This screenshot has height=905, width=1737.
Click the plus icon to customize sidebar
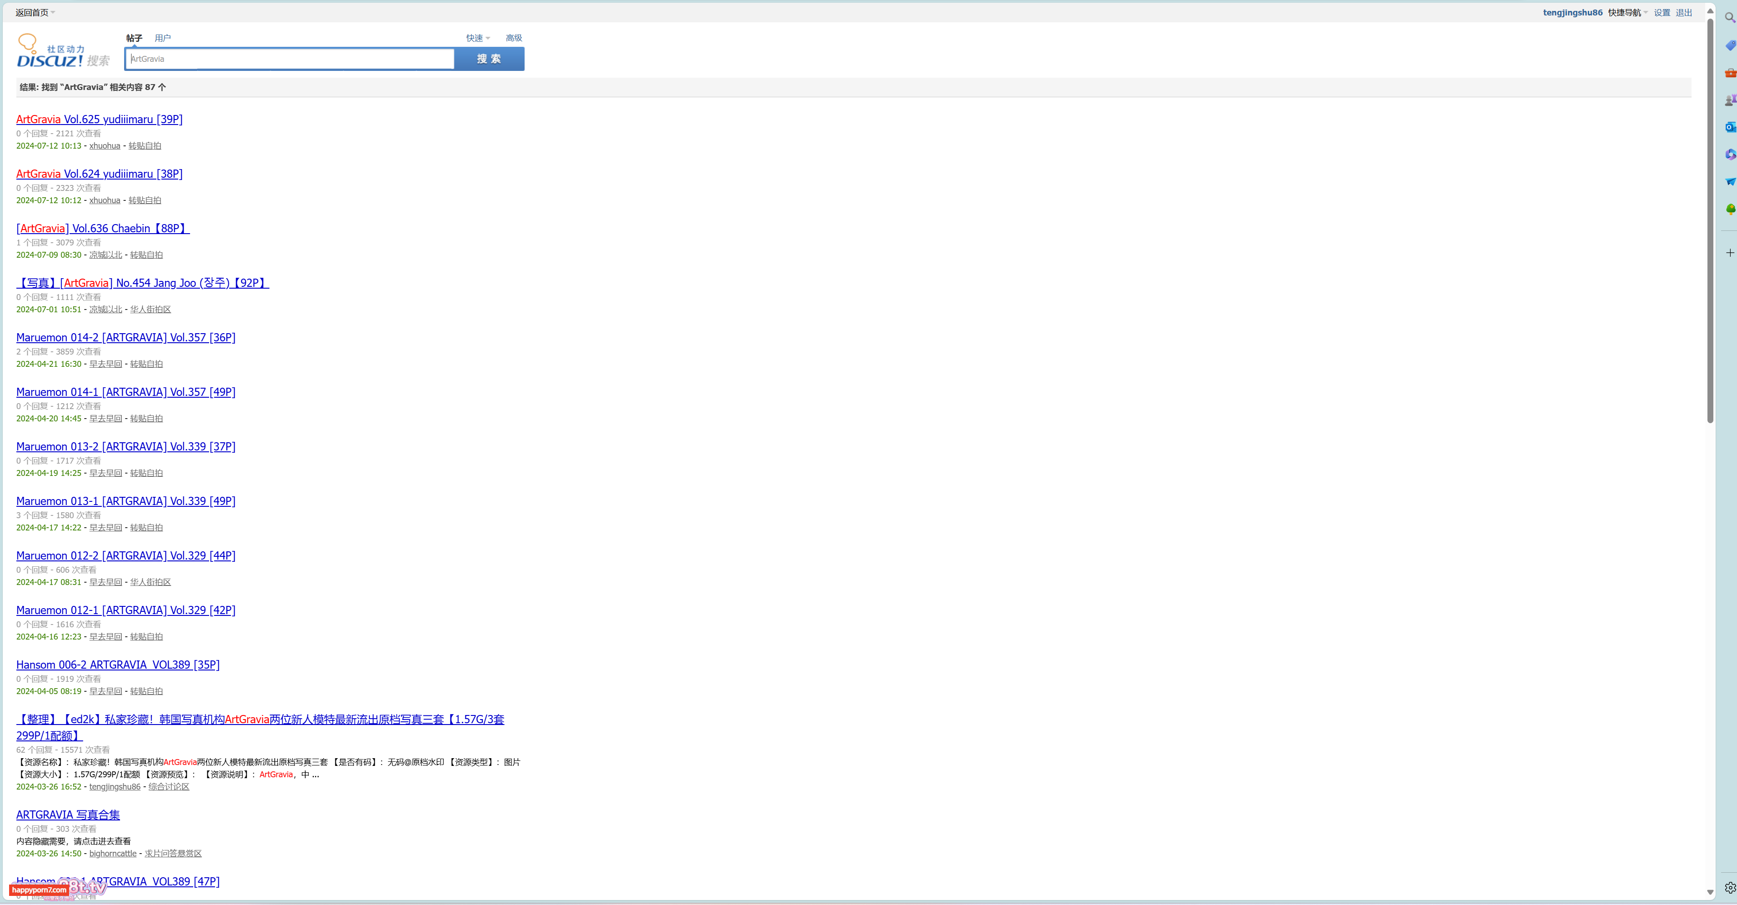pyautogui.click(x=1730, y=253)
